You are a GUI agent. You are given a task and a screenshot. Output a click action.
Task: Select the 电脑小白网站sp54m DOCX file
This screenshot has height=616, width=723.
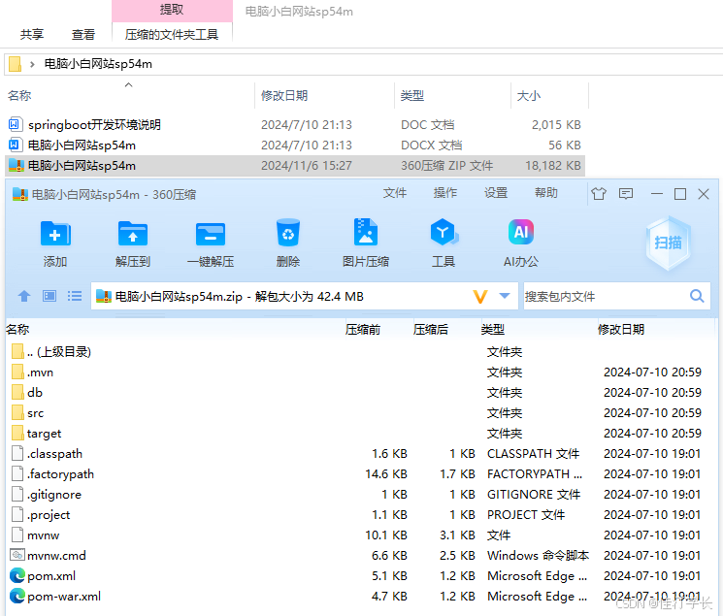point(295,146)
